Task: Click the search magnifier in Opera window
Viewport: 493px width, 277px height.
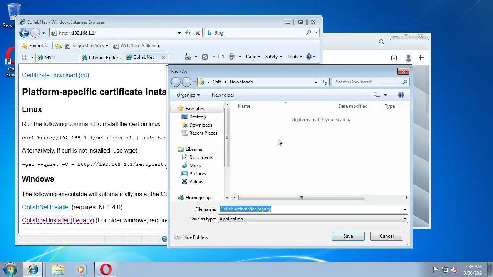Action: pyautogui.click(x=381, y=42)
